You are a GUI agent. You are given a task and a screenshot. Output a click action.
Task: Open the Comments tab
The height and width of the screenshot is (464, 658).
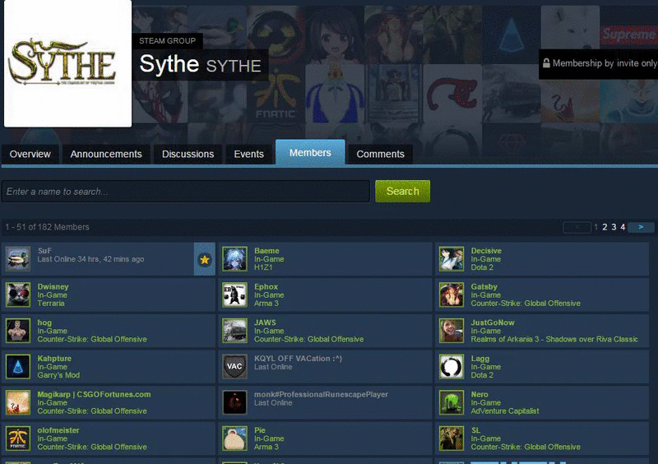point(381,154)
